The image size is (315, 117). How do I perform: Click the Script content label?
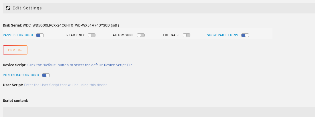click(x=15, y=101)
